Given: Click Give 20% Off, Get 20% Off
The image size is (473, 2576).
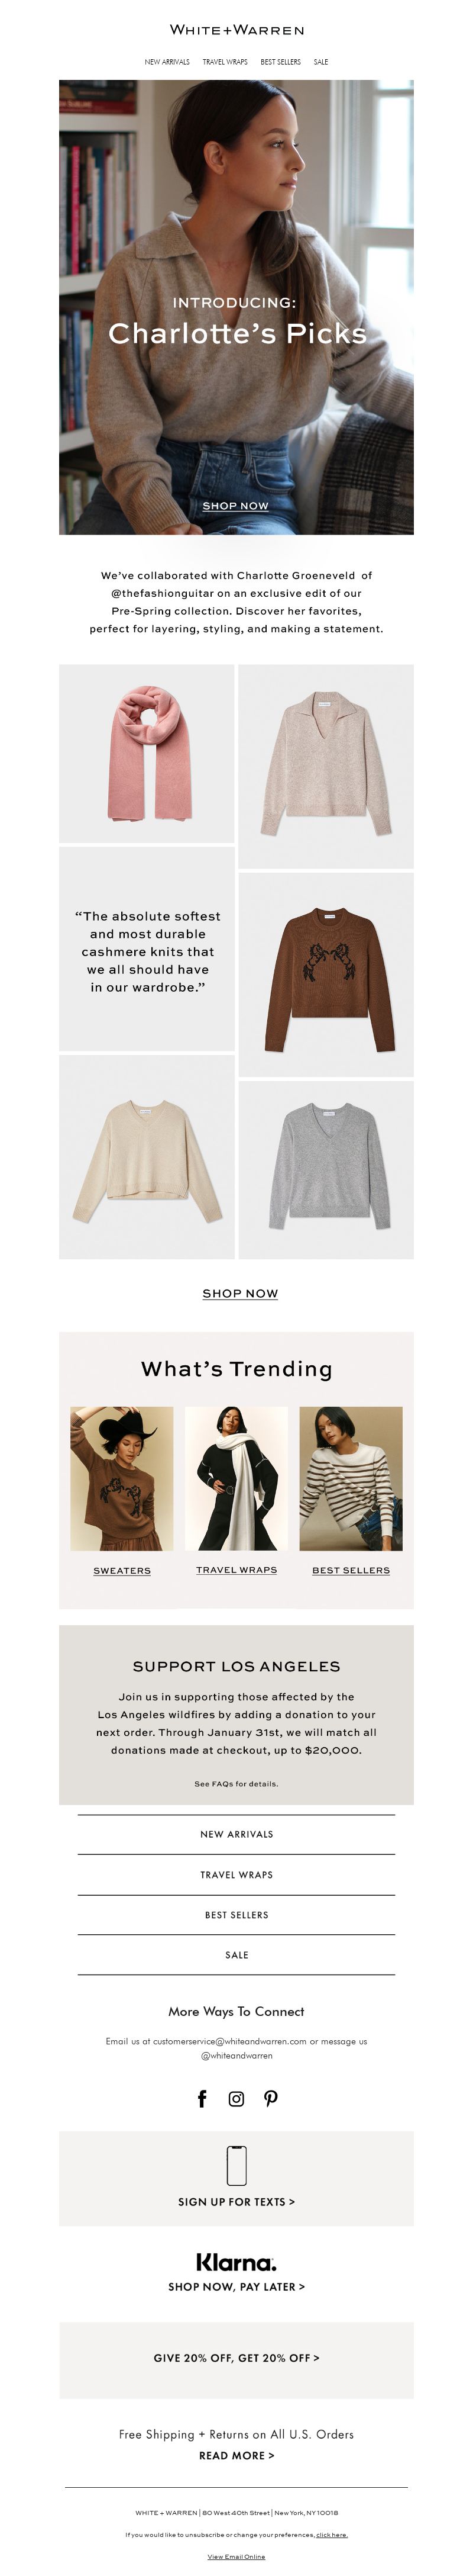Looking at the screenshot, I should 237,2358.
